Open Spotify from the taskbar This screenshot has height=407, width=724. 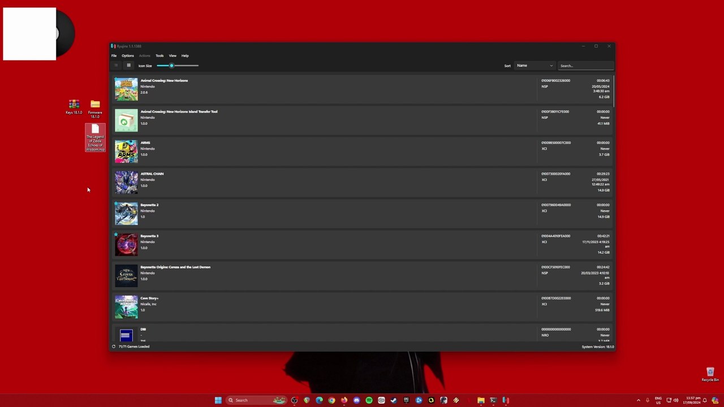[x=369, y=400]
